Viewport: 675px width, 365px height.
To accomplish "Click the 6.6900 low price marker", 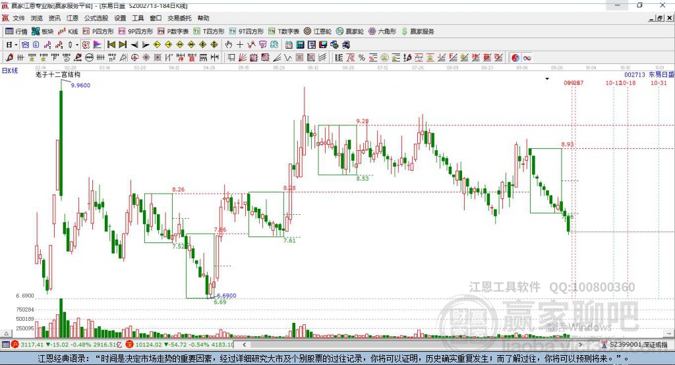I will coord(227,295).
